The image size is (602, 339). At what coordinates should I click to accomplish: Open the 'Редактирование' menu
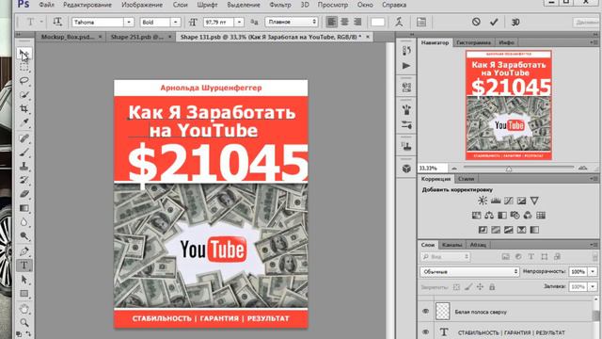(x=87, y=5)
